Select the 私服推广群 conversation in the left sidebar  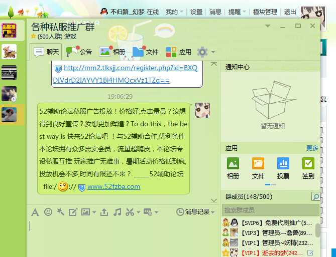9,31
